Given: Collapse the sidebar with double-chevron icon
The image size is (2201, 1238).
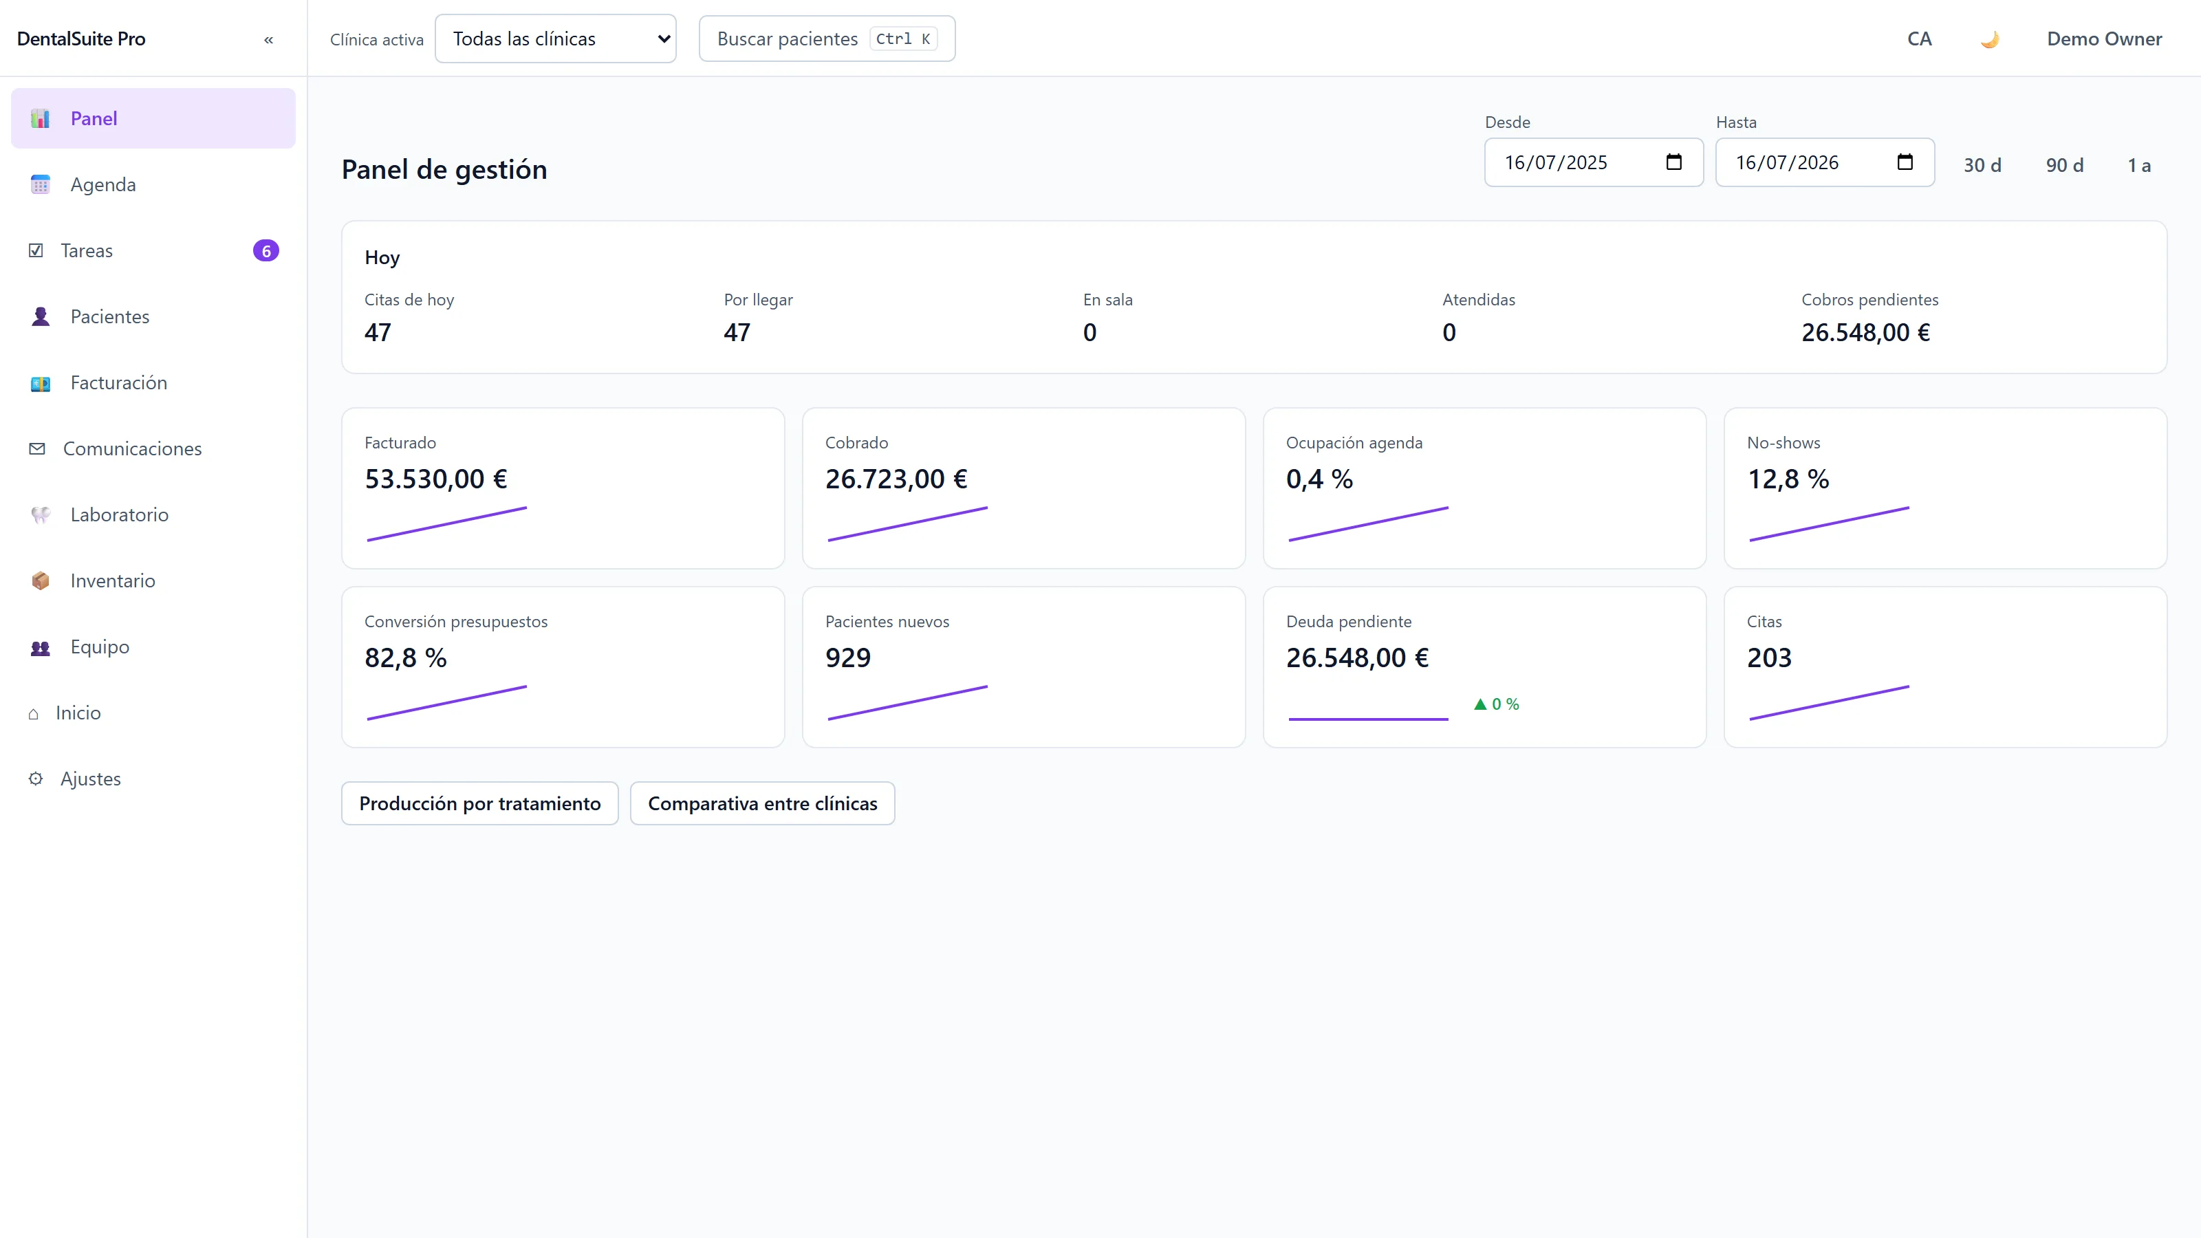Looking at the screenshot, I should [x=268, y=39].
